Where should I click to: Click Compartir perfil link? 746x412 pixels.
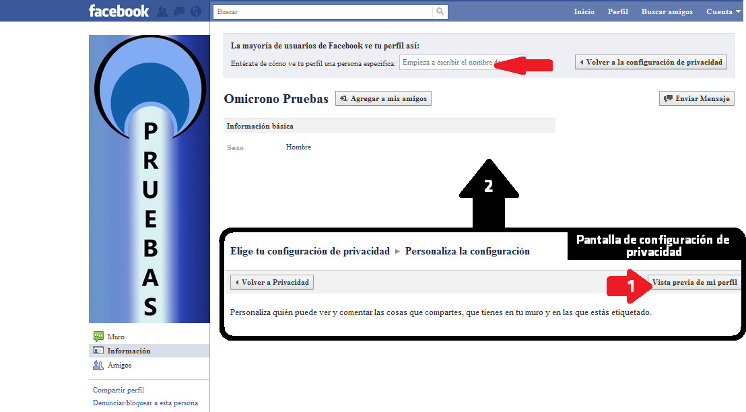tap(118, 390)
